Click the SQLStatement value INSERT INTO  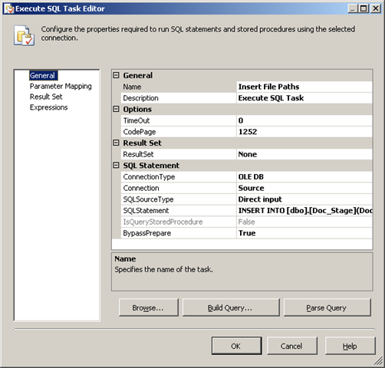click(304, 210)
